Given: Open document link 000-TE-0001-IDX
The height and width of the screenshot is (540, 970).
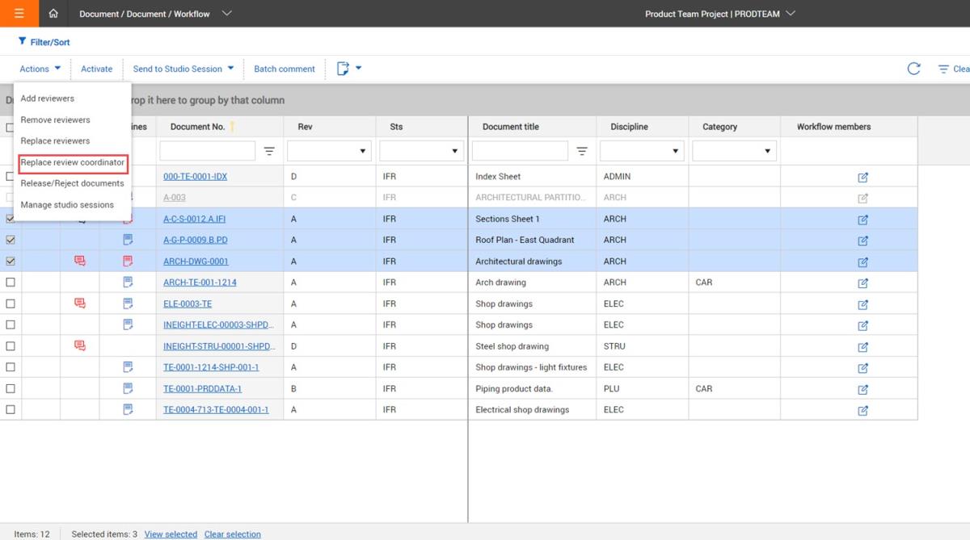Looking at the screenshot, I should pyautogui.click(x=195, y=177).
